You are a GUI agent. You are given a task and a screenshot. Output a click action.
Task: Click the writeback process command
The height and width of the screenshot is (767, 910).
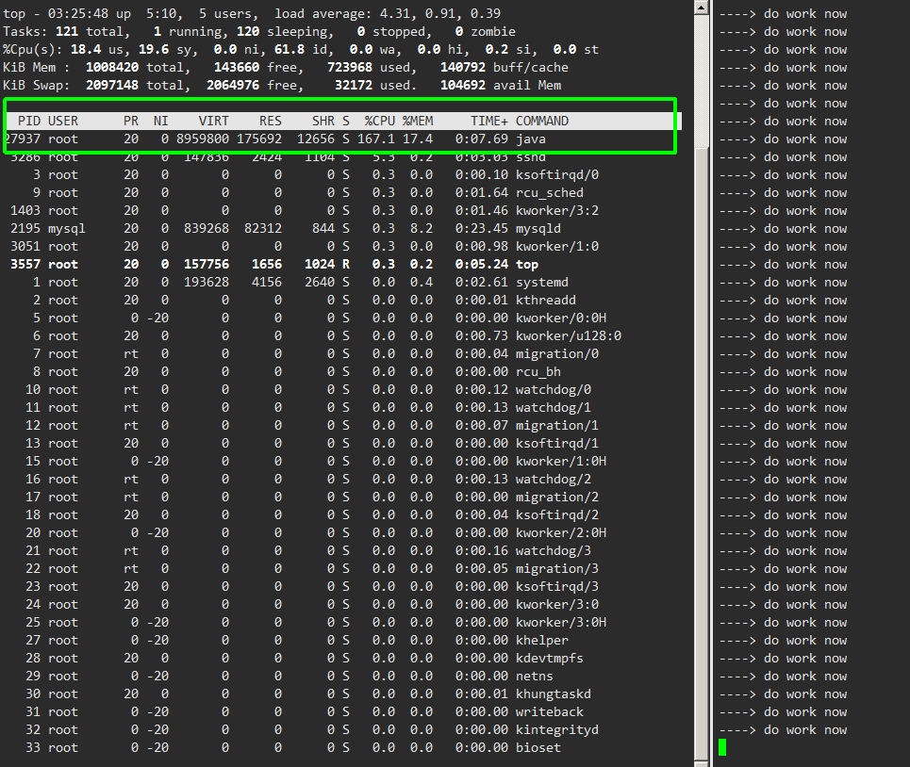550,712
